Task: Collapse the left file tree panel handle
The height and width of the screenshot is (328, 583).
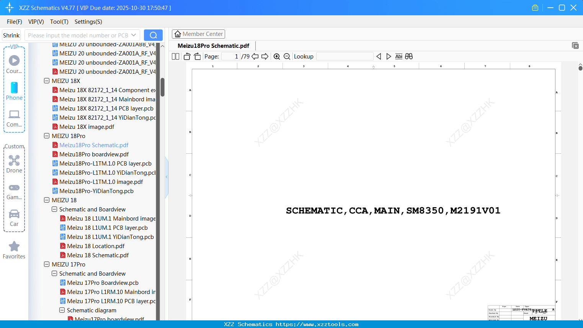Action: click(167, 177)
